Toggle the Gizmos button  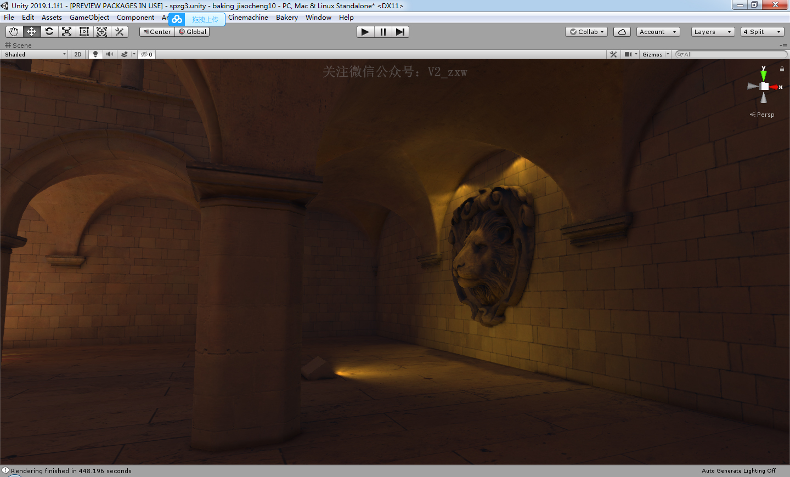(652, 54)
